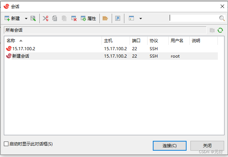
Task: Close the 会话 dialog window
Action: [222, 6]
